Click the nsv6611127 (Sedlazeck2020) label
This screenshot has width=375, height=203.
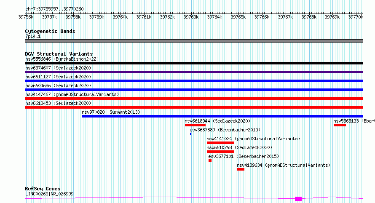[58, 77]
